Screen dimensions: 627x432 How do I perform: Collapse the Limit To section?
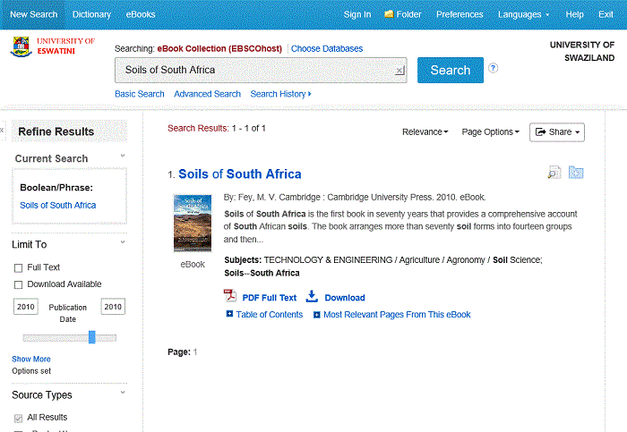[123, 241]
